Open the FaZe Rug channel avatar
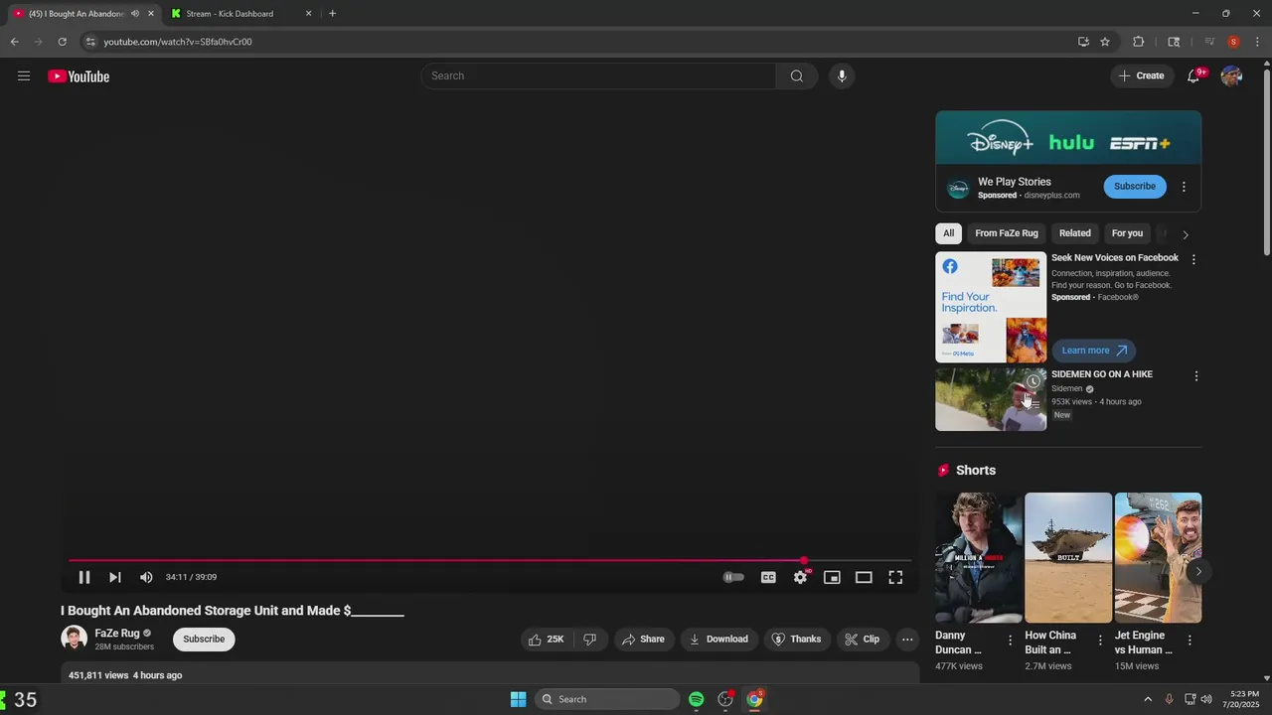Image resolution: width=1272 pixels, height=715 pixels. coord(74,639)
